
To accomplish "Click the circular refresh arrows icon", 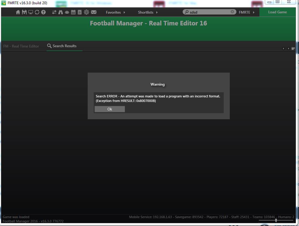I will [x=37, y=12].
